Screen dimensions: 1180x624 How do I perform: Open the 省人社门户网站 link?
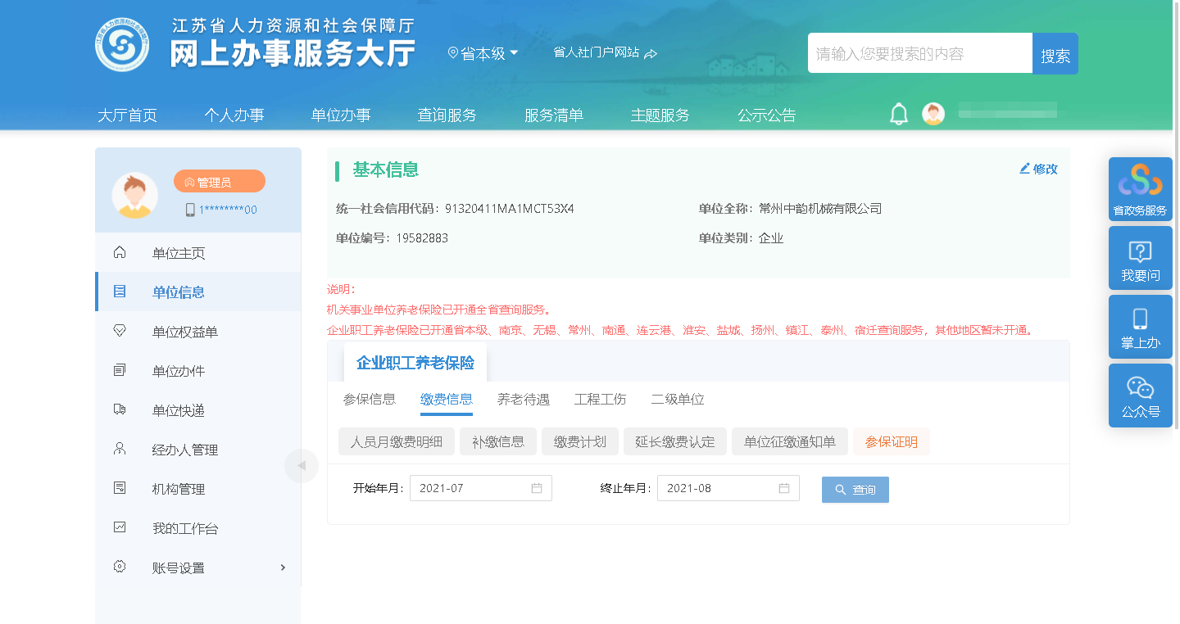[x=605, y=53]
